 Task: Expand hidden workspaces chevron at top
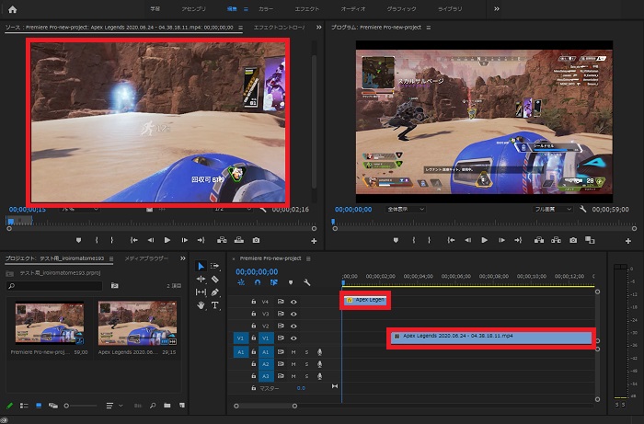pos(497,8)
